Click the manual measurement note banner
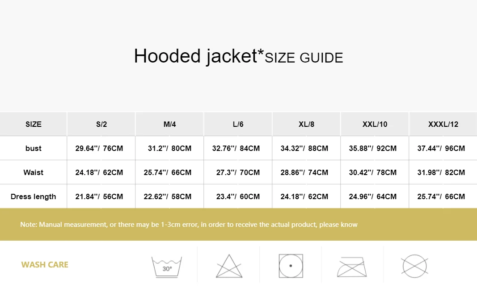 tap(239, 225)
